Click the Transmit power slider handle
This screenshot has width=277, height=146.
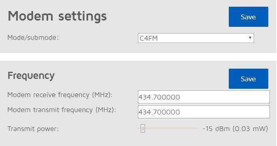(143, 128)
